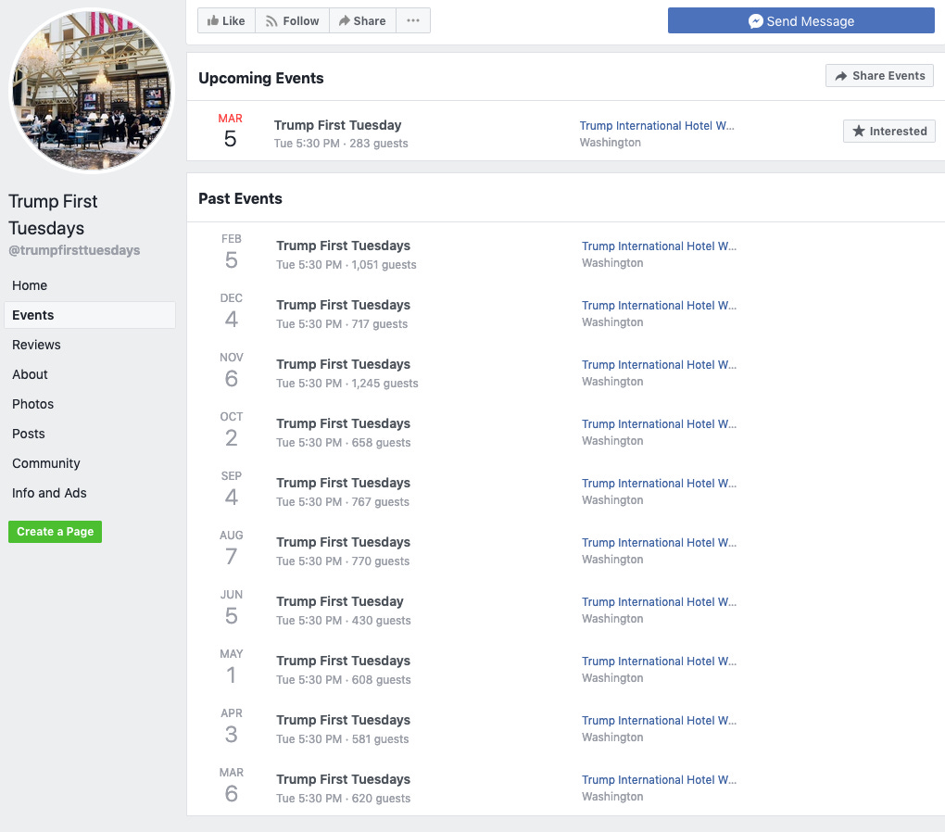The height and width of the screenshot is (832, 945).
Task: Click the Share Events button
Action: [879, 76]
